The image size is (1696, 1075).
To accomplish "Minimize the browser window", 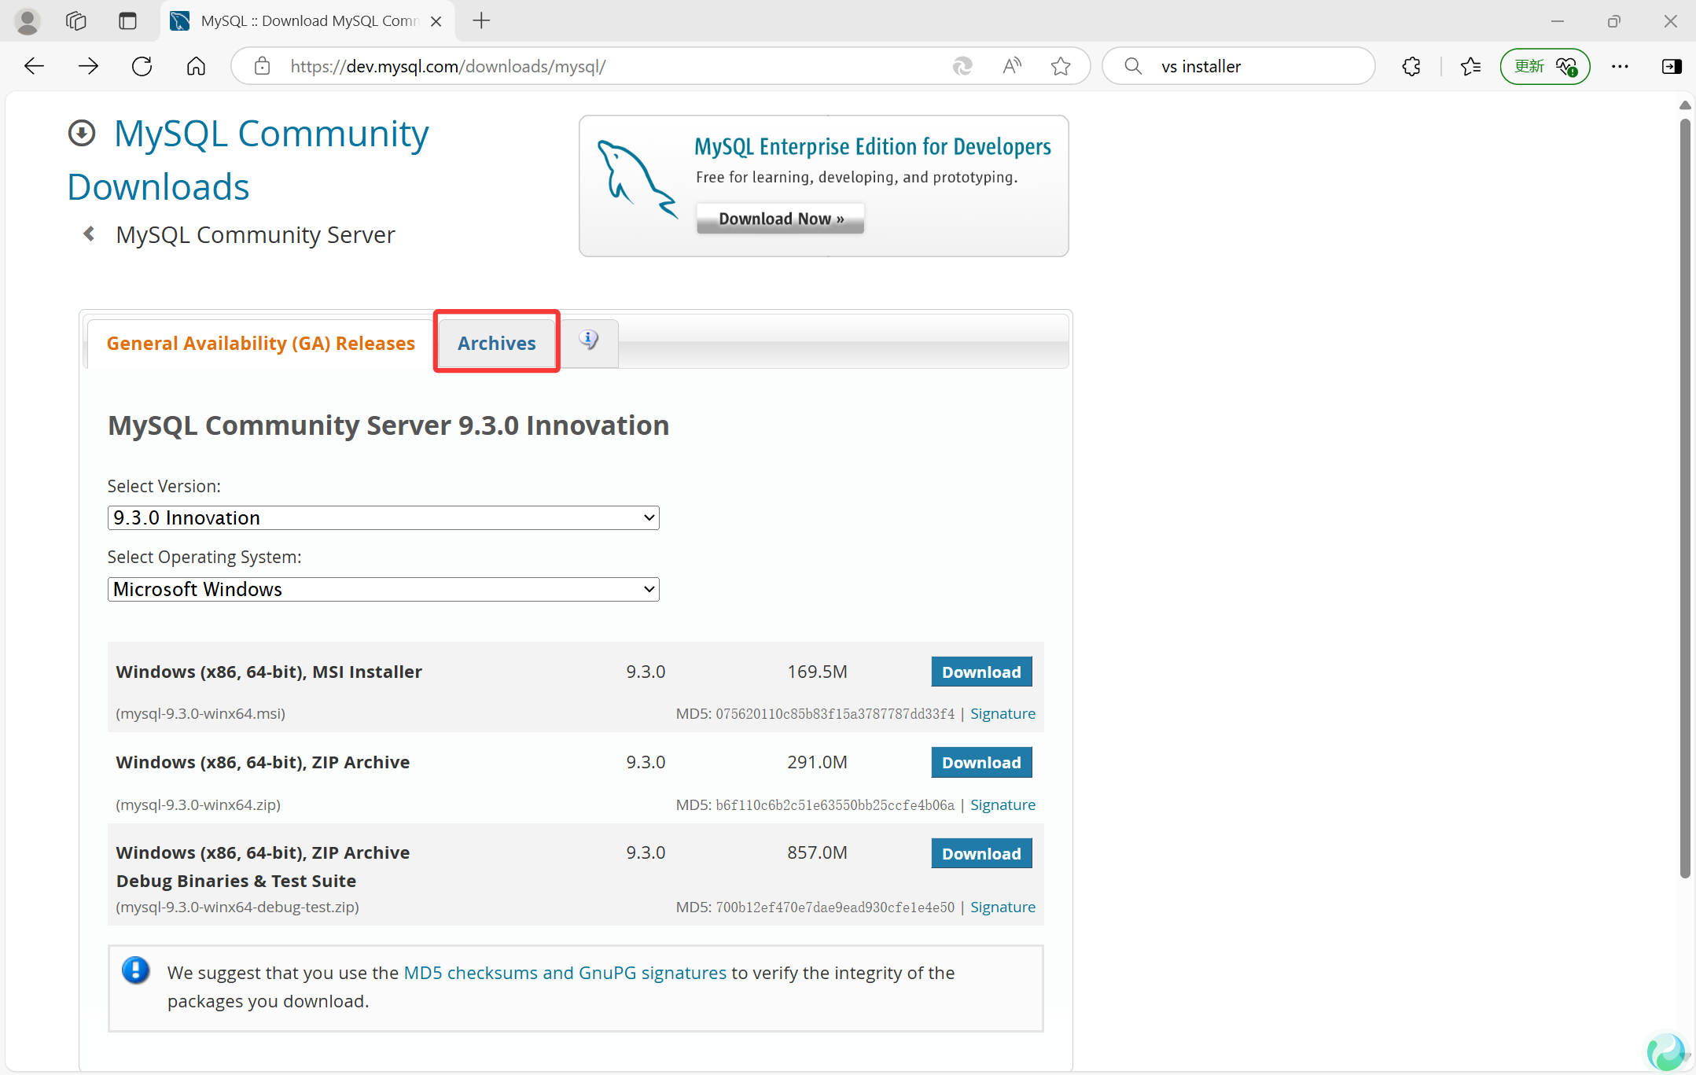I will (x=1557, y=21).
